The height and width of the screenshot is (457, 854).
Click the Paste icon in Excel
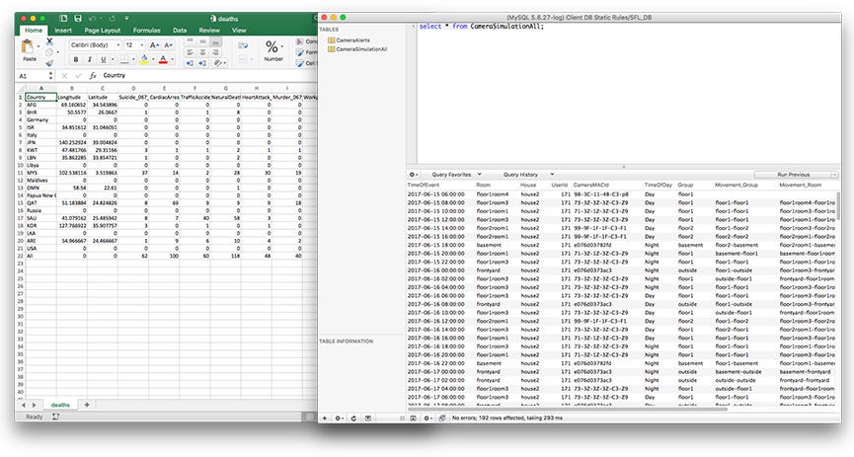[x=28, y=46]
